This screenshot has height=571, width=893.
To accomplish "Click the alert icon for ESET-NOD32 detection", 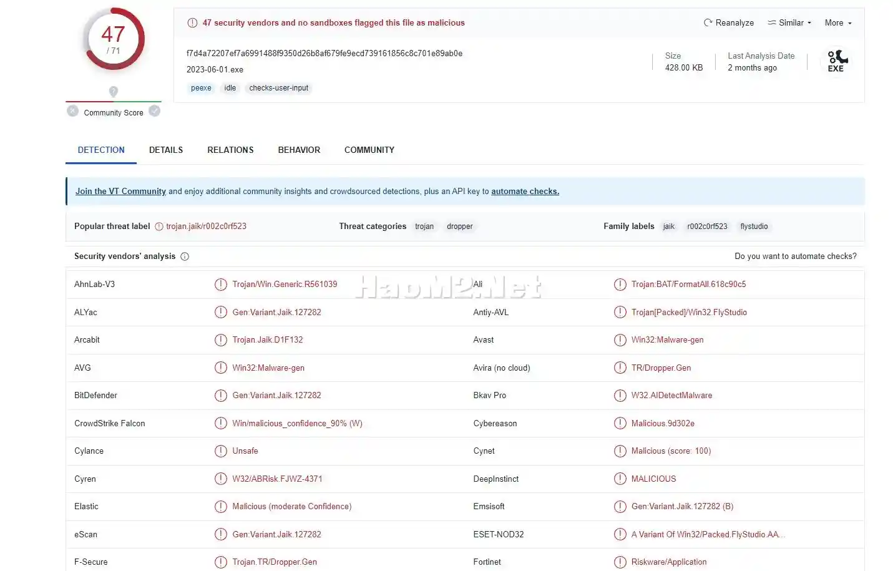I will click(x=620, y=534).
